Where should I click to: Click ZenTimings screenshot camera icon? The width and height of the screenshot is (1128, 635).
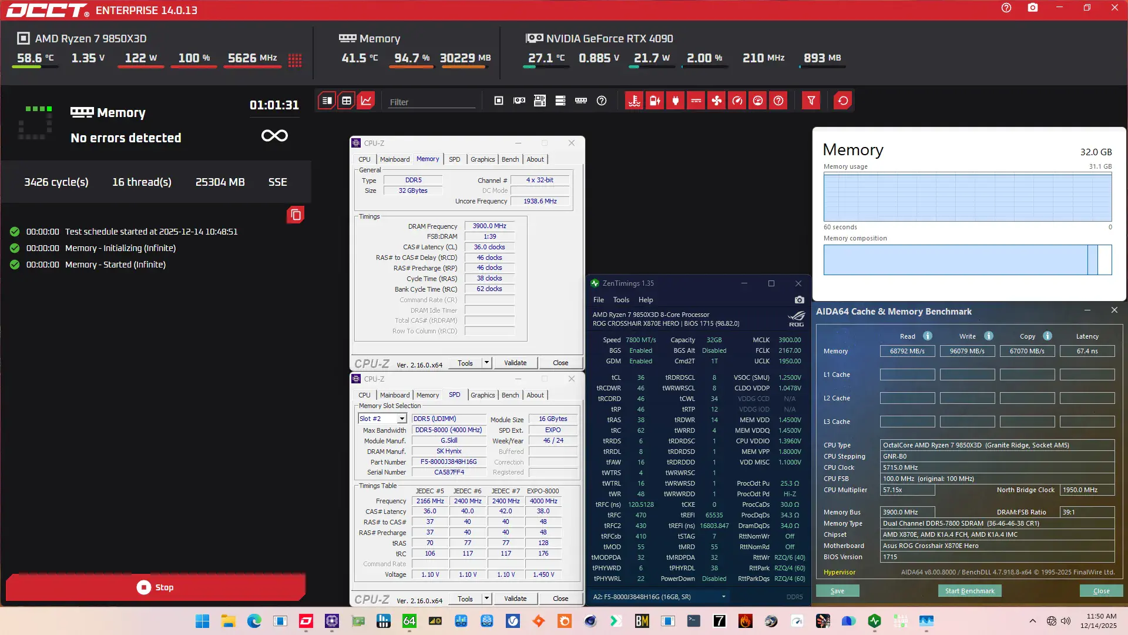tap(799, 300)
